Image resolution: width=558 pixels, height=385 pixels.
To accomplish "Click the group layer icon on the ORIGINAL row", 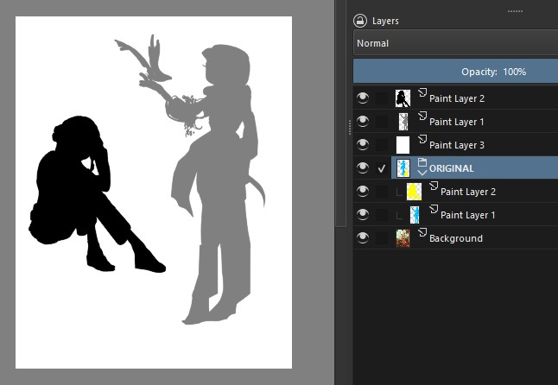I will click(x=422, y=163).
